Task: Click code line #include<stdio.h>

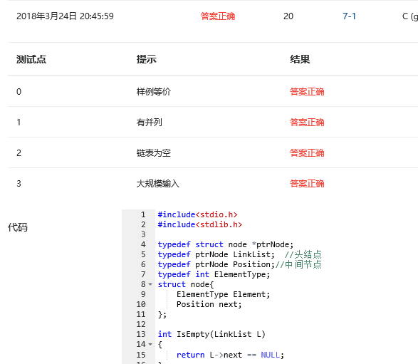Action: point(197,214)
